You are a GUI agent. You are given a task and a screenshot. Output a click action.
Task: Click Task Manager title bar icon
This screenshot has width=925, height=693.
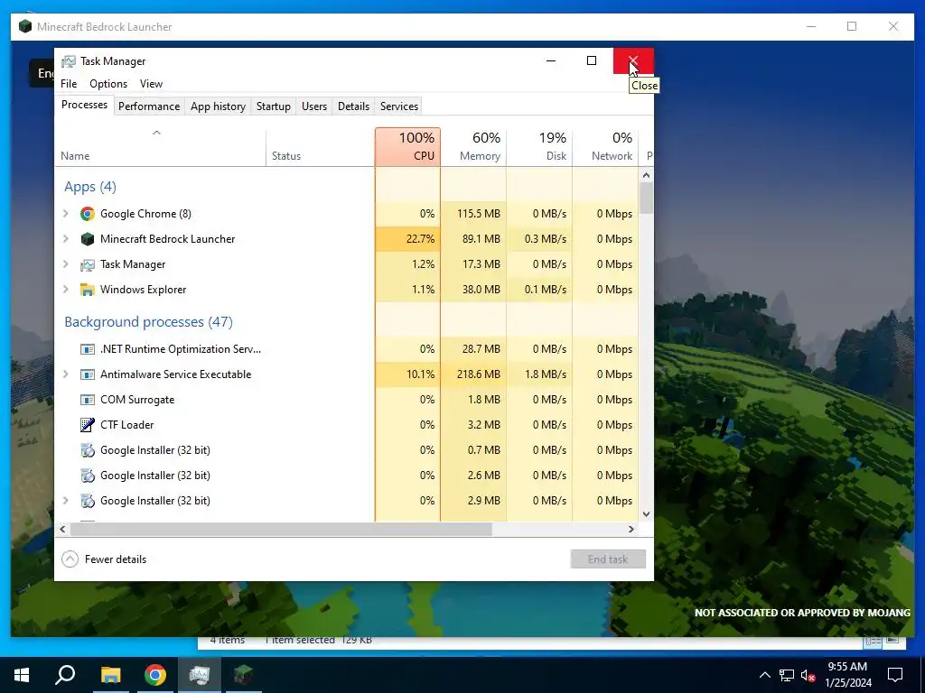click(x=69, y=61)
